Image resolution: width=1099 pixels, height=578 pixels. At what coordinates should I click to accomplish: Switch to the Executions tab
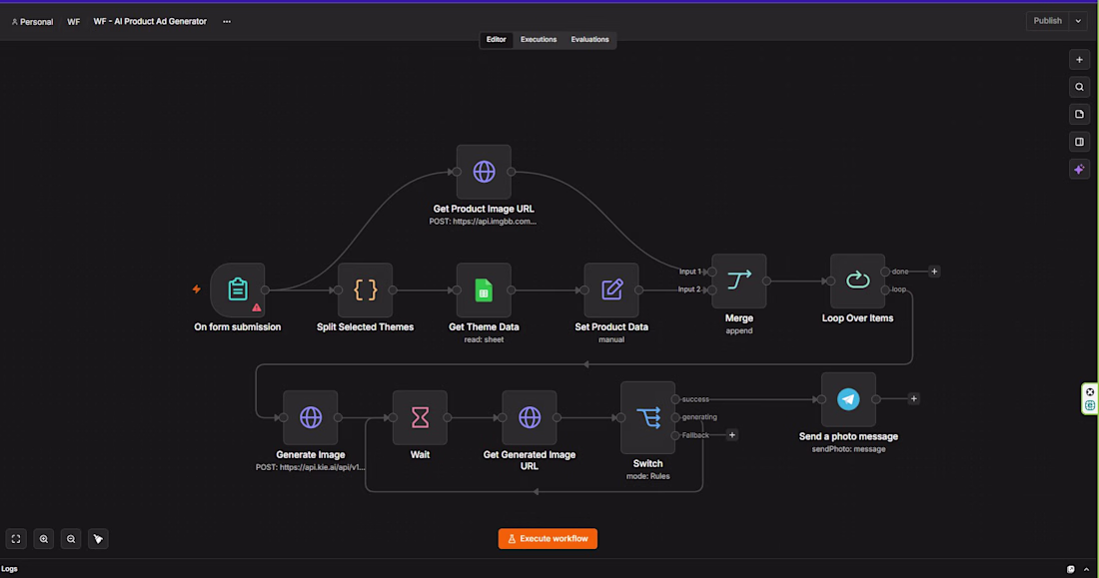pyautogui.click(x=539, y=40)
